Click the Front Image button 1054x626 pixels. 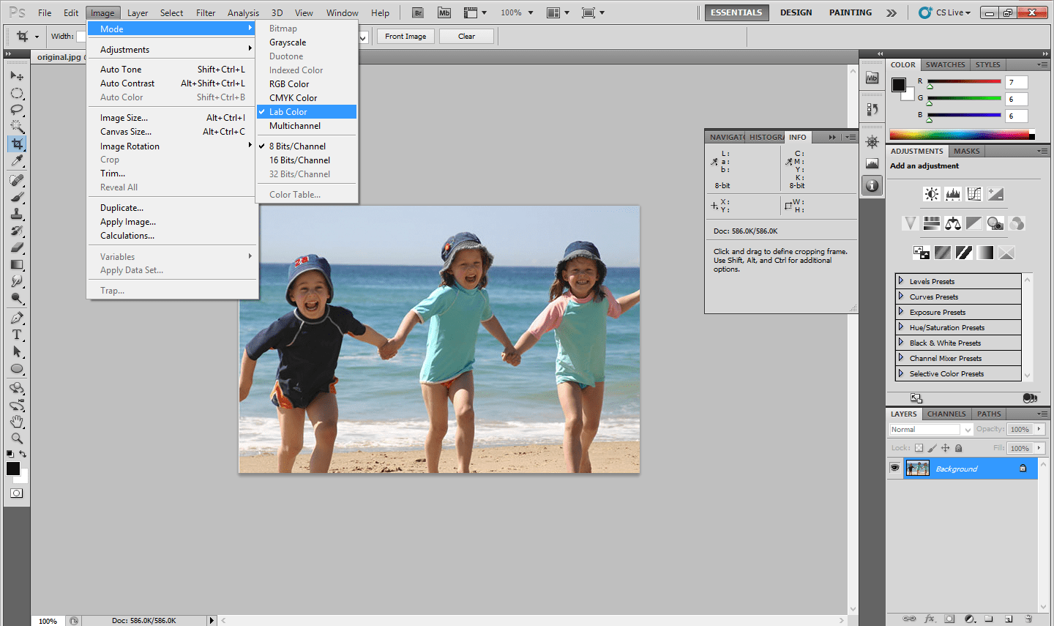click(x=405, y=36)
